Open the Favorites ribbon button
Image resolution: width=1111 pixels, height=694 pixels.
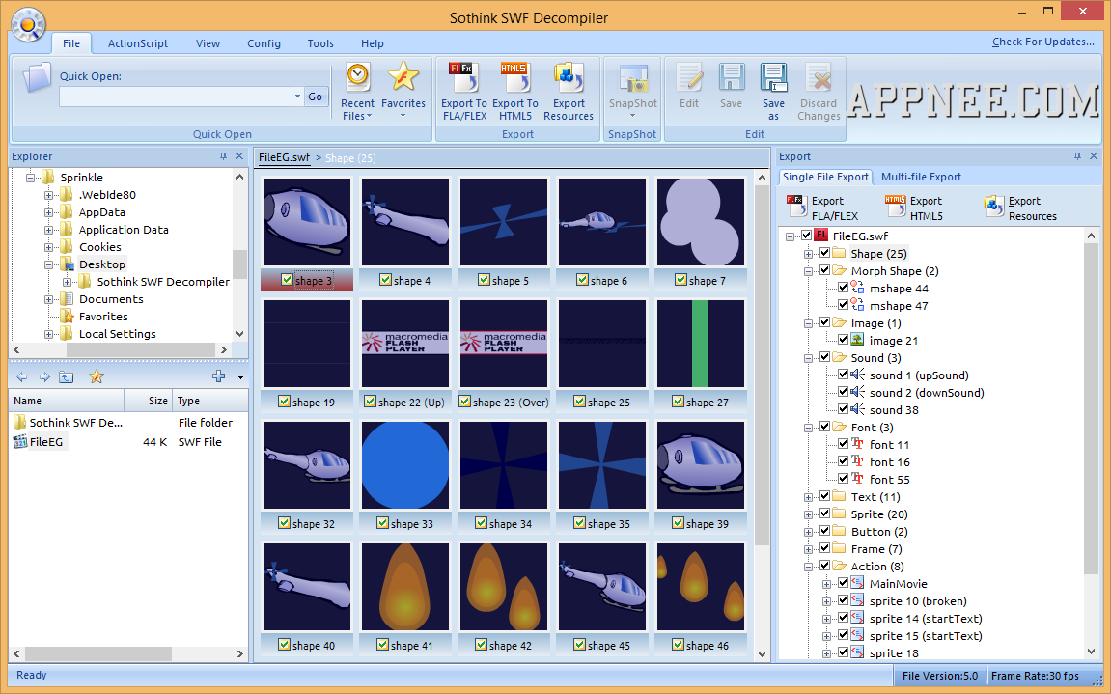(403, 92)
